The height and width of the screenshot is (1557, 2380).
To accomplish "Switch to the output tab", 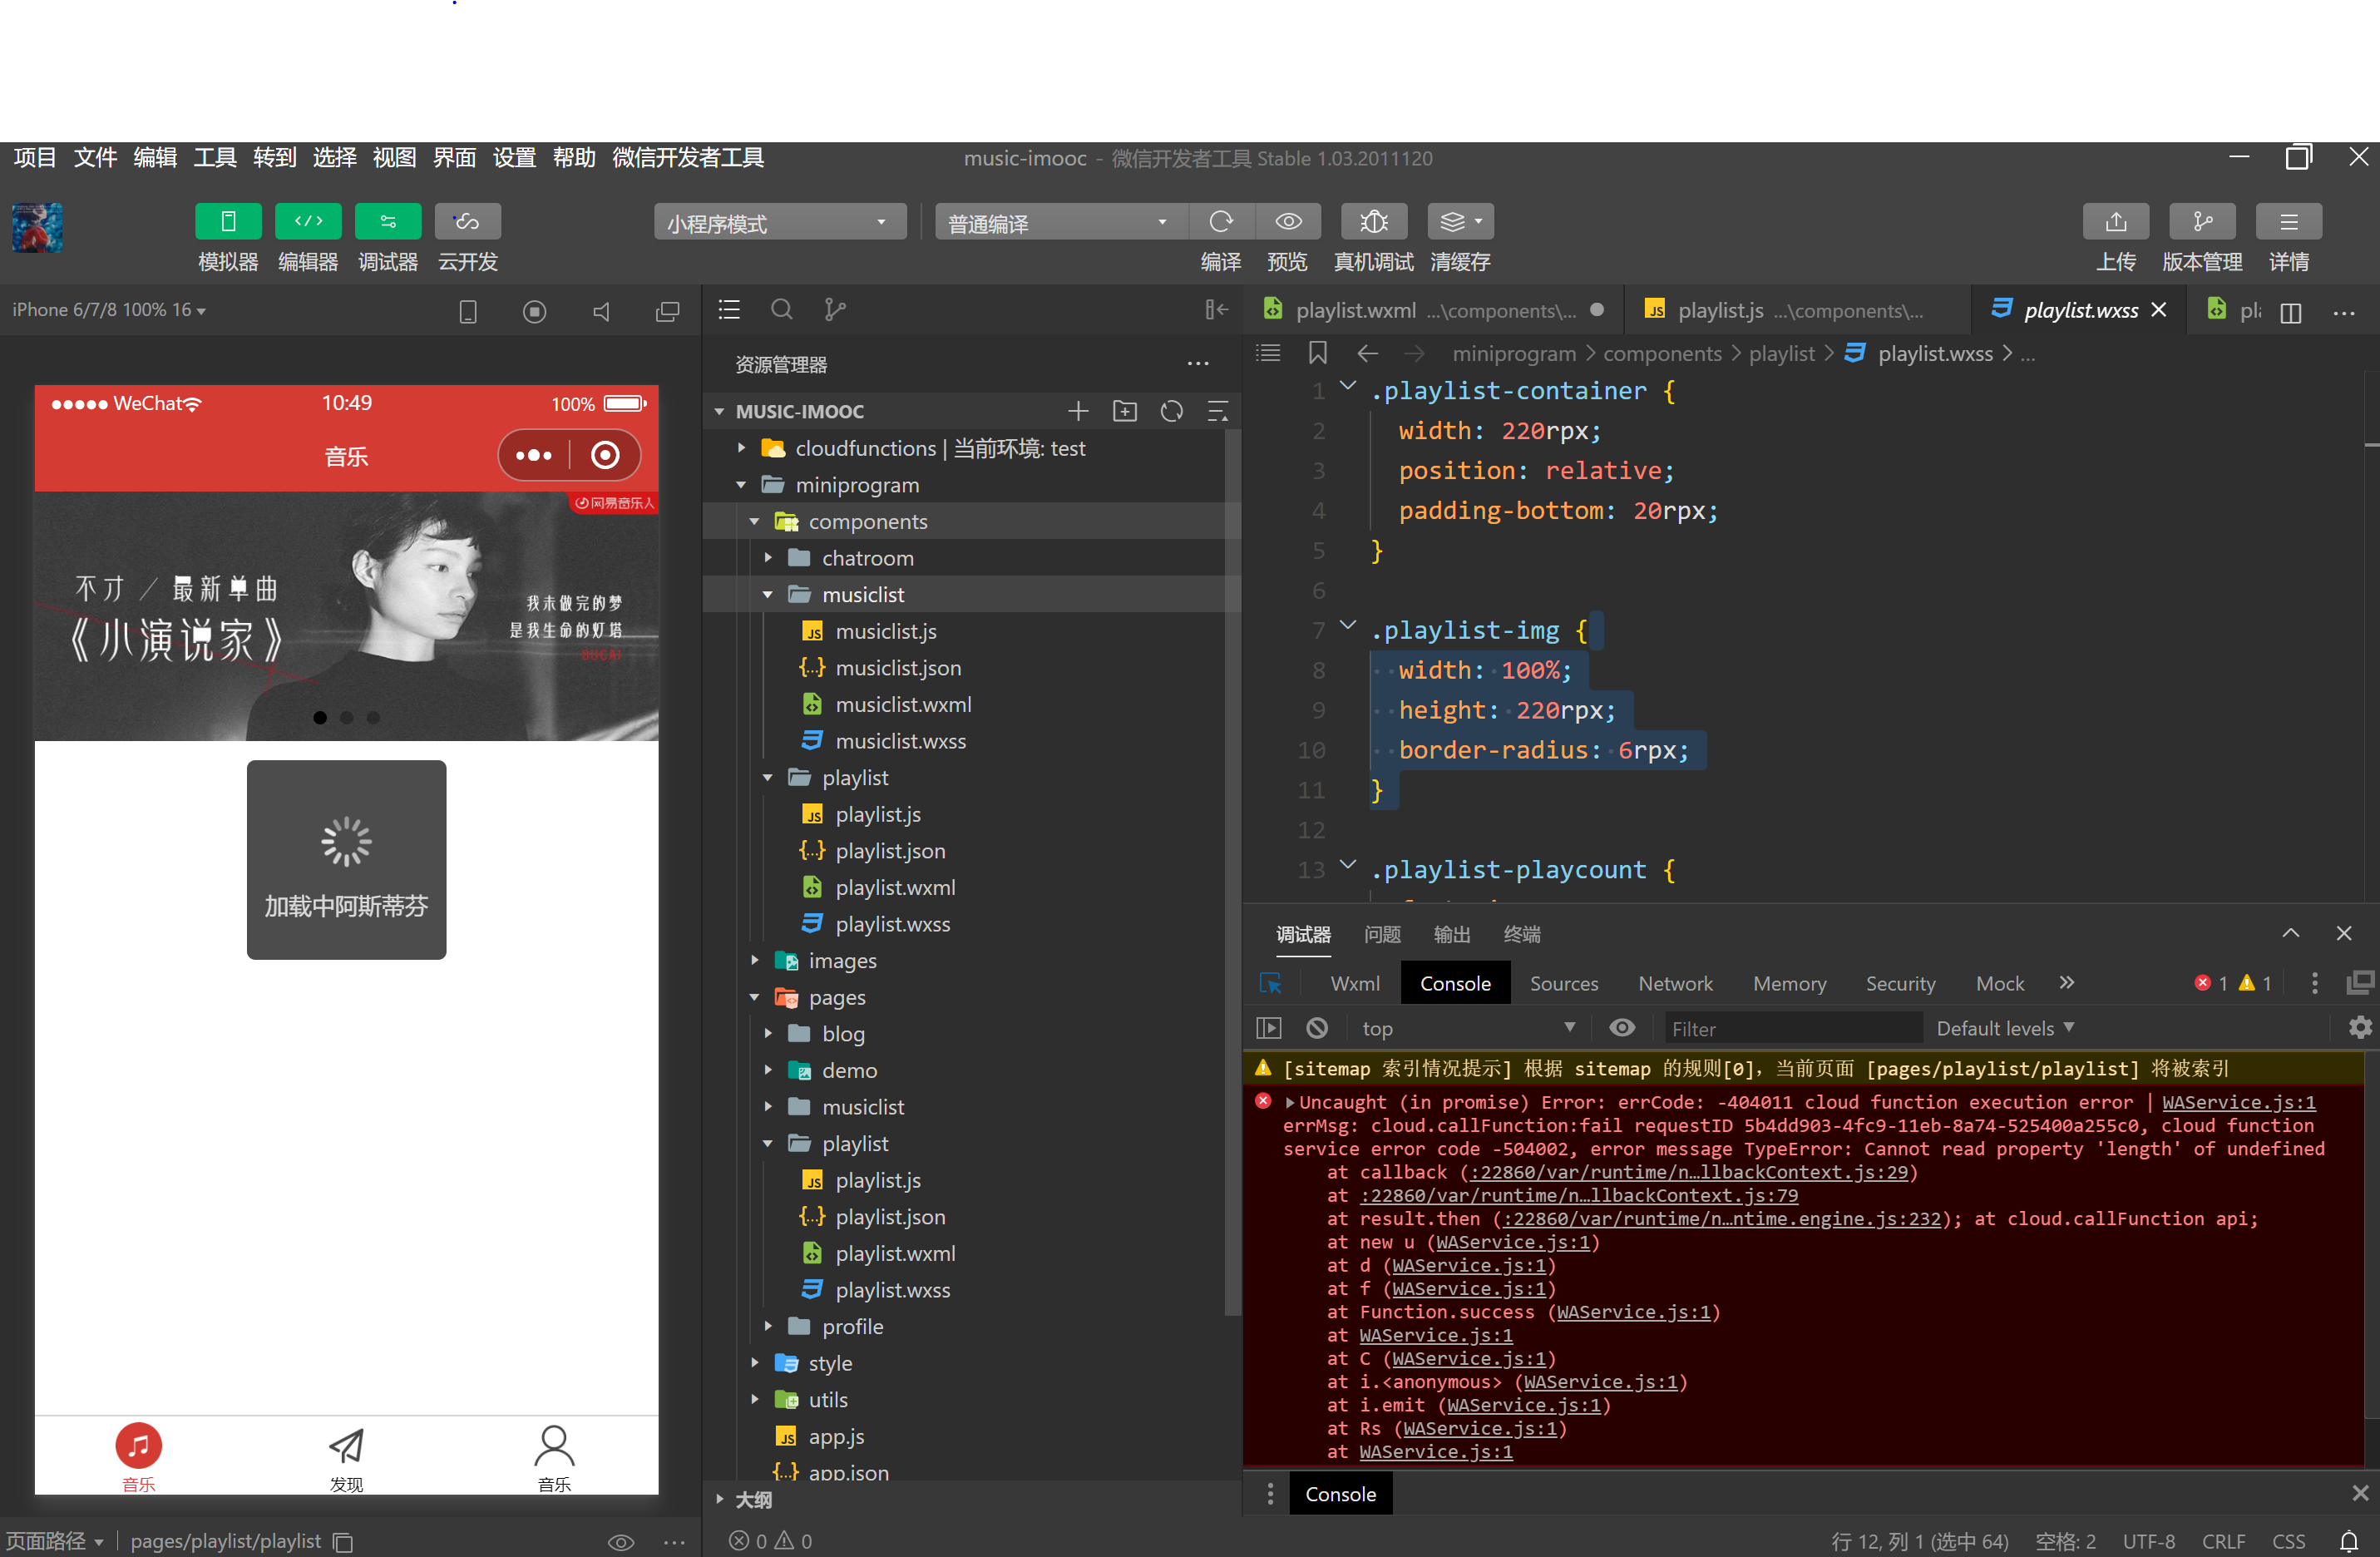I will [x=1452, y=934].
